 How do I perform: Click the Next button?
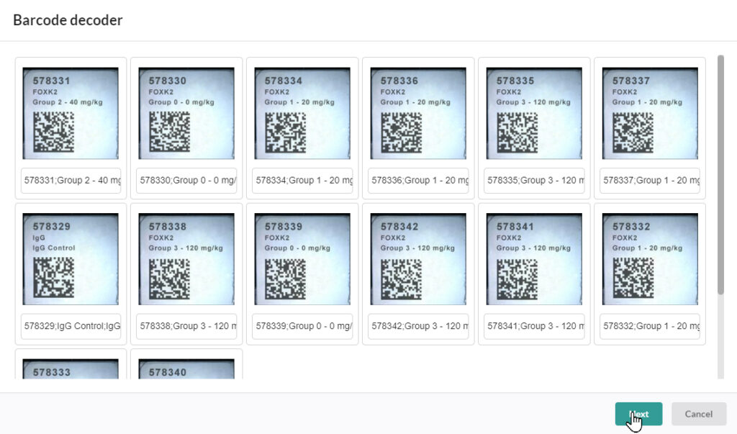638,414
